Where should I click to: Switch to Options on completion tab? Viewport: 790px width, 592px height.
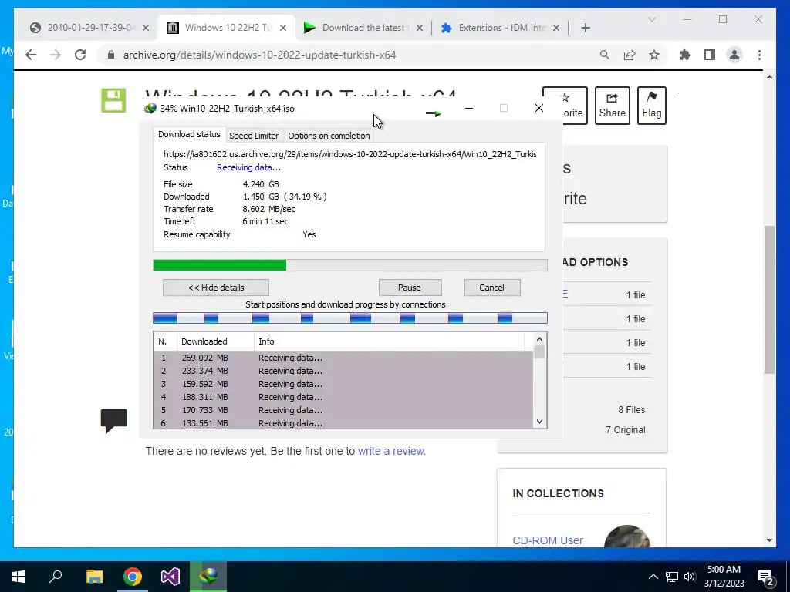click(x=329, y=136)
